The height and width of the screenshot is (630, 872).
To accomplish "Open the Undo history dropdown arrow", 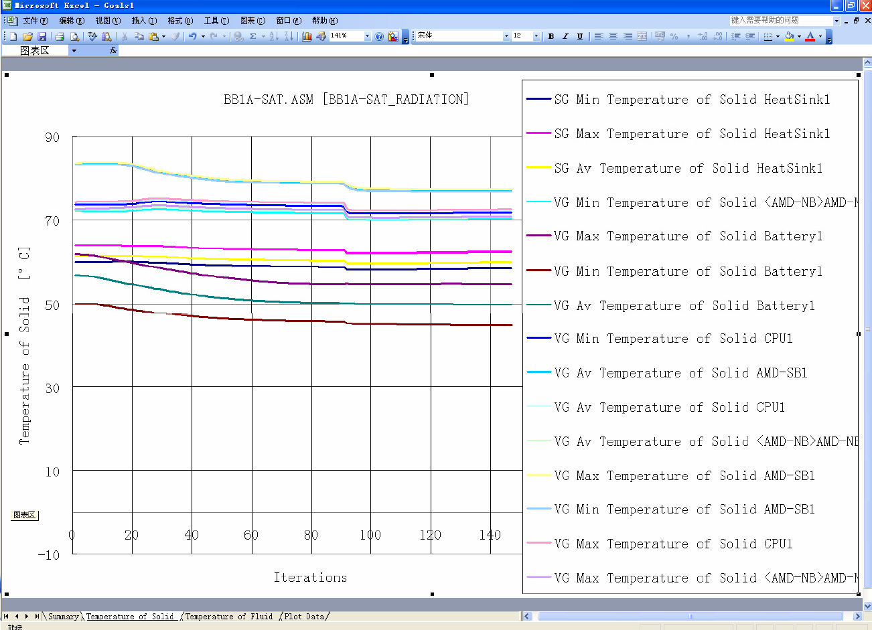I will pyautogui.click(x=202, y=36).
